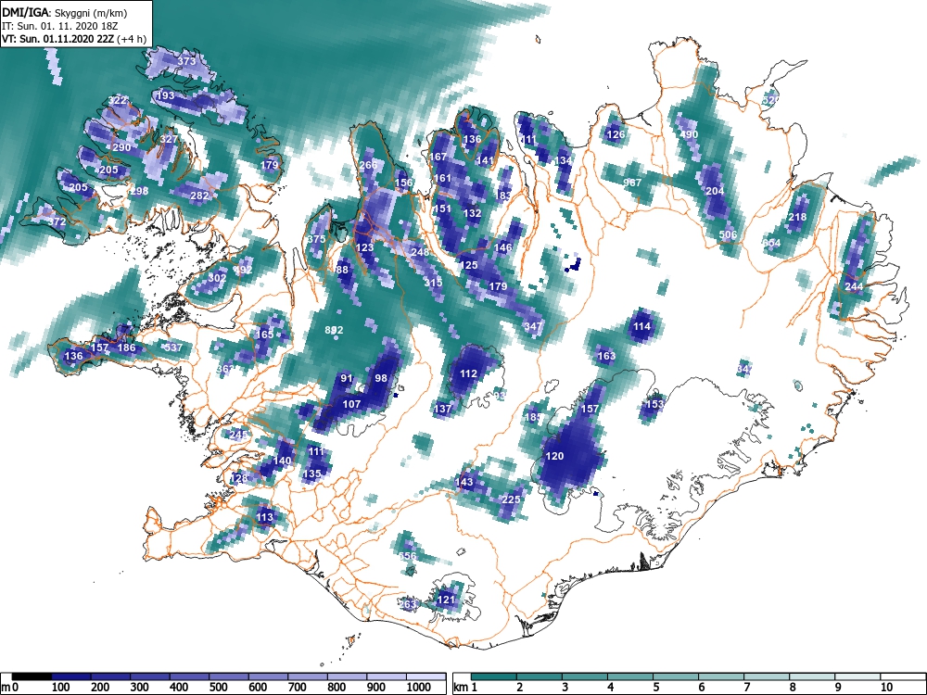The image size is (927, 695).
Task: Click the '1000' label on the metre scale
Action: tap(419, 688)
